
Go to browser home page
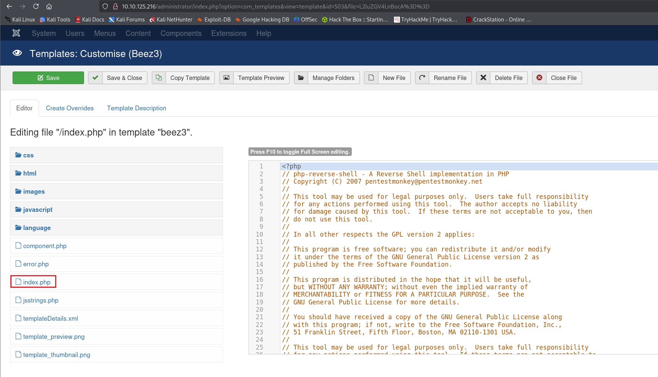[x=49, y=6]
